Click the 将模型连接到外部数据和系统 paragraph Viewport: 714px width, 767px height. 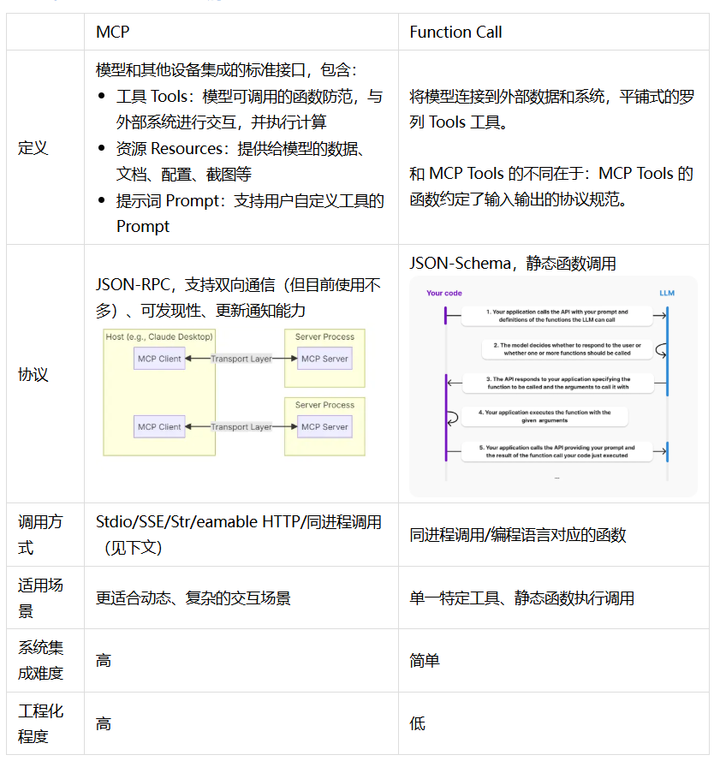(x=551, y=109)
